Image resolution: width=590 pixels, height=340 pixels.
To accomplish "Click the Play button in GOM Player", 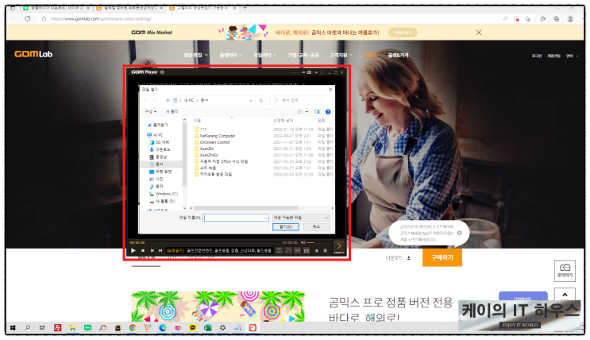I will [133, 250].
